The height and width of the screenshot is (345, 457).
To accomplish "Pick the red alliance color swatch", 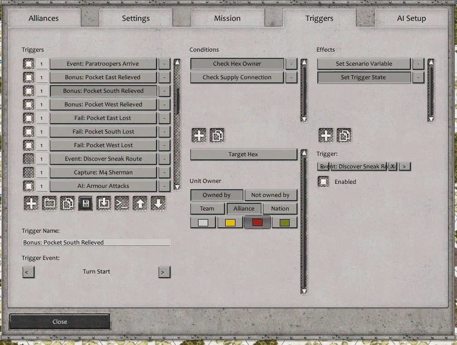I will pyautogui.click(x=257, y=222).
